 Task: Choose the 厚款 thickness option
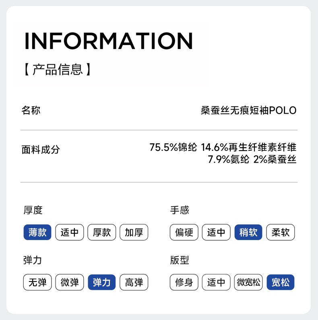pyautogui.click(x=102, y=232)
